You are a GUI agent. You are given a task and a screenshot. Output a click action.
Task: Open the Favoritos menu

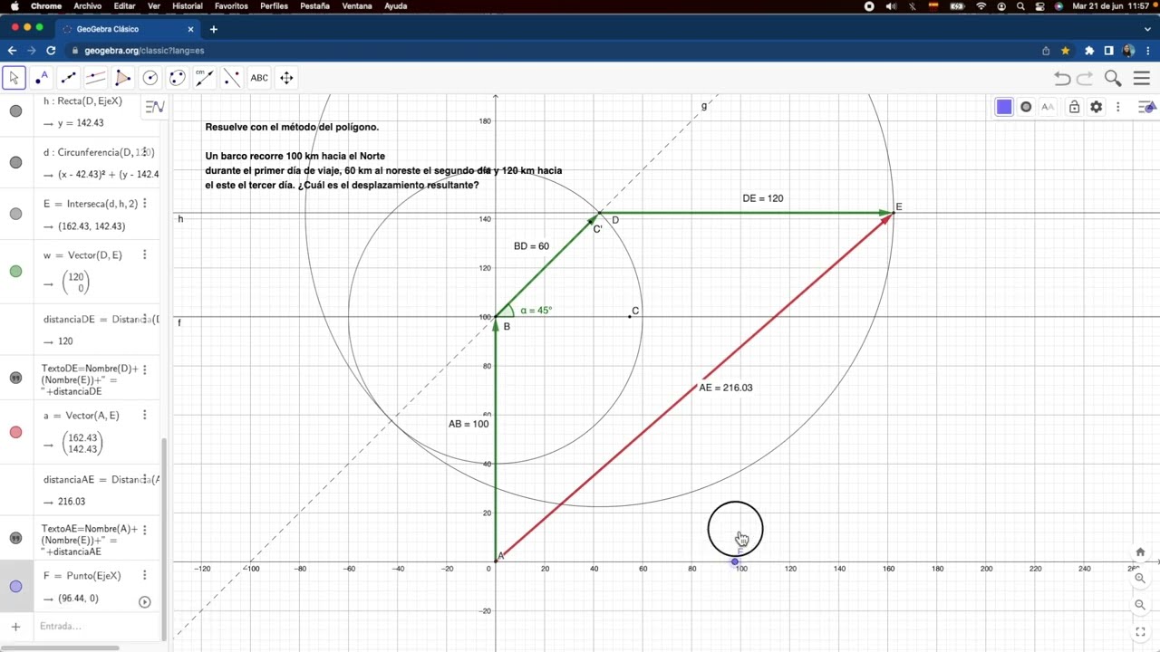point(231,6)
